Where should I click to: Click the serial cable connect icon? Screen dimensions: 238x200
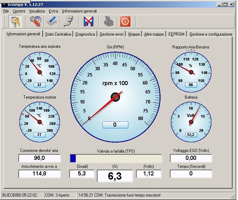pyautogui.click(x=68, y=21)
